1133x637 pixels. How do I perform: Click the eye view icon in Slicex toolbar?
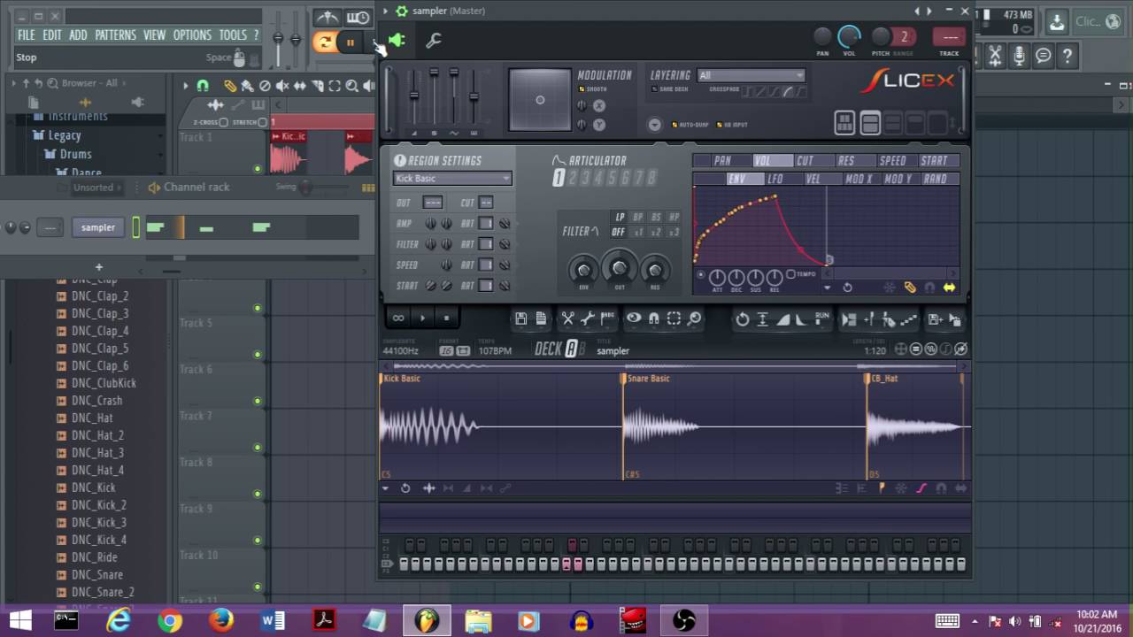tap(634, 318)
